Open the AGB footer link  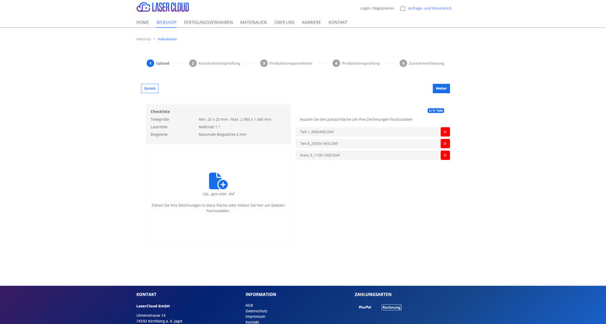click(x=249, y=305)
